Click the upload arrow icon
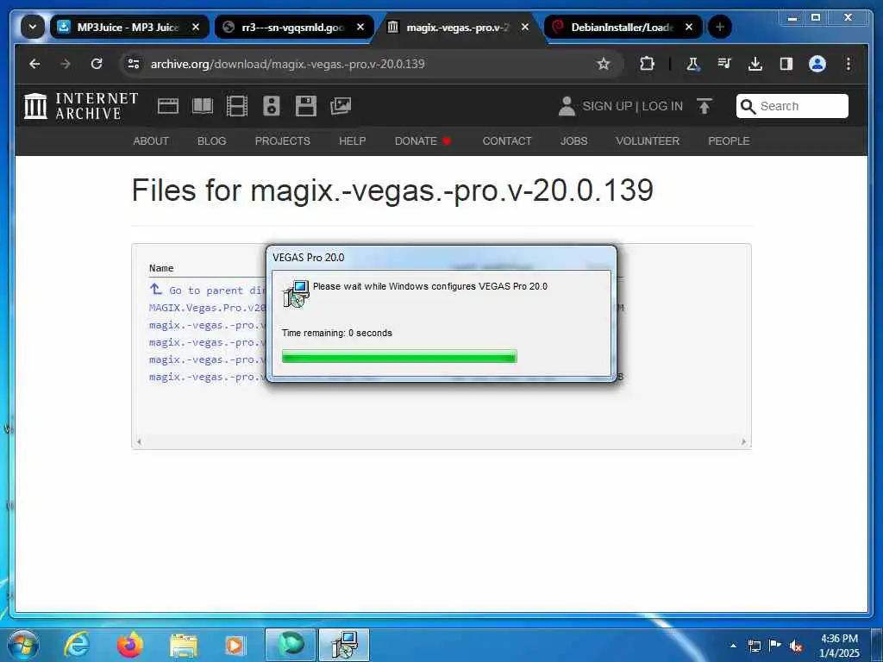 coord(705,106)
